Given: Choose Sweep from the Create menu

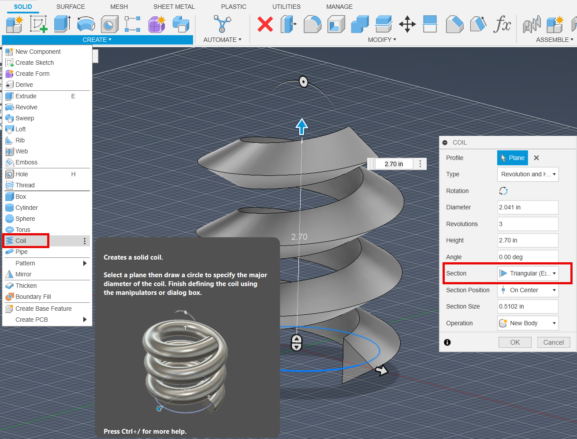Looking at the screenshot, I should (47, 118).
